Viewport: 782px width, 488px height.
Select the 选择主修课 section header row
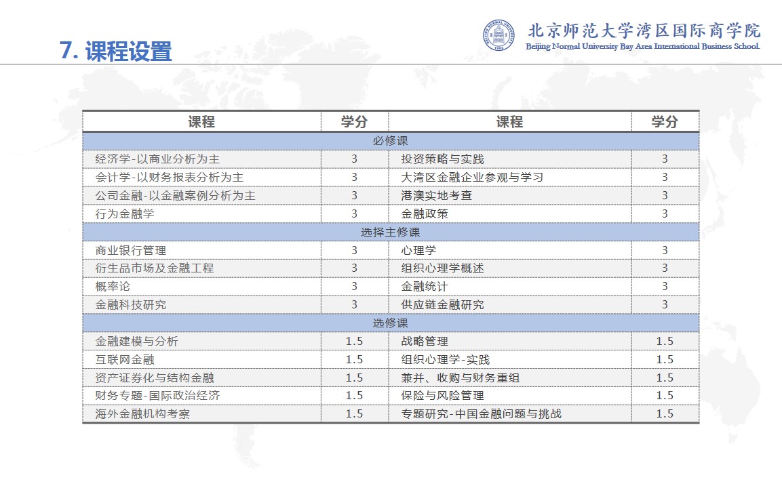coord(391,232)
